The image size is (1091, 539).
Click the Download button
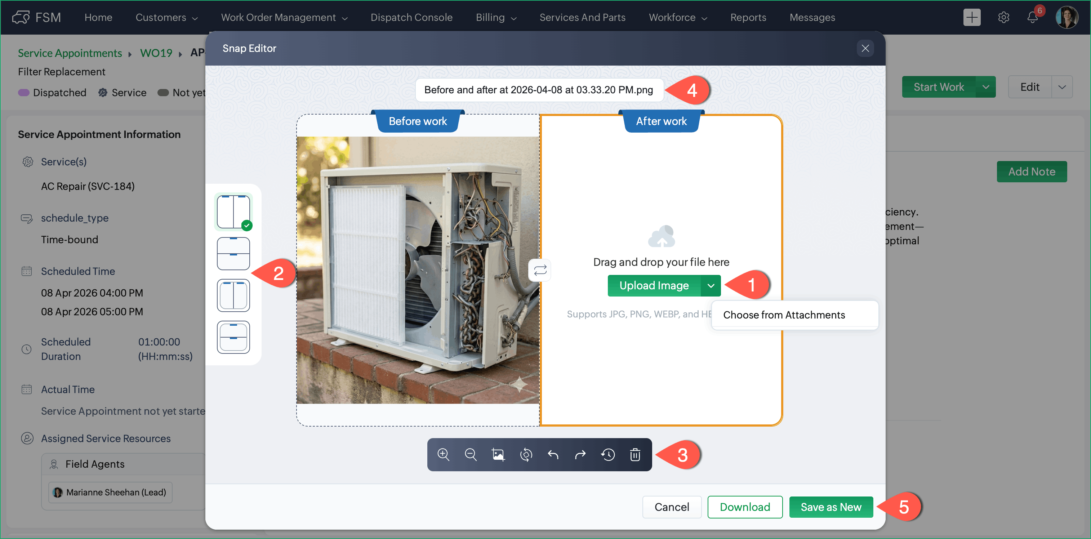(744, 507)
